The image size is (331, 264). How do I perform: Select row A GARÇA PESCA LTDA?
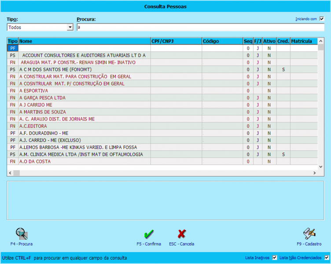(162, 98)
